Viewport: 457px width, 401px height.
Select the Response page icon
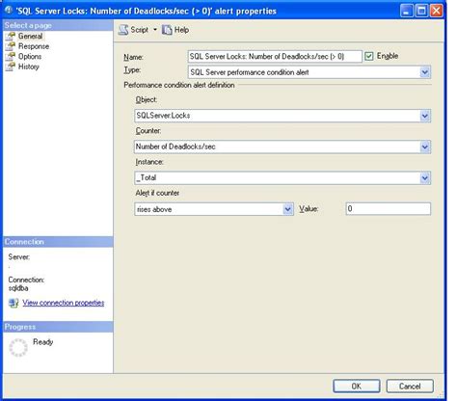(x=11, y=46)
